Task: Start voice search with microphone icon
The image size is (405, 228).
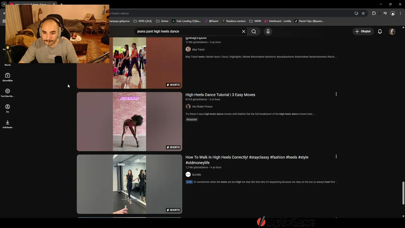Action: point(268,31)
